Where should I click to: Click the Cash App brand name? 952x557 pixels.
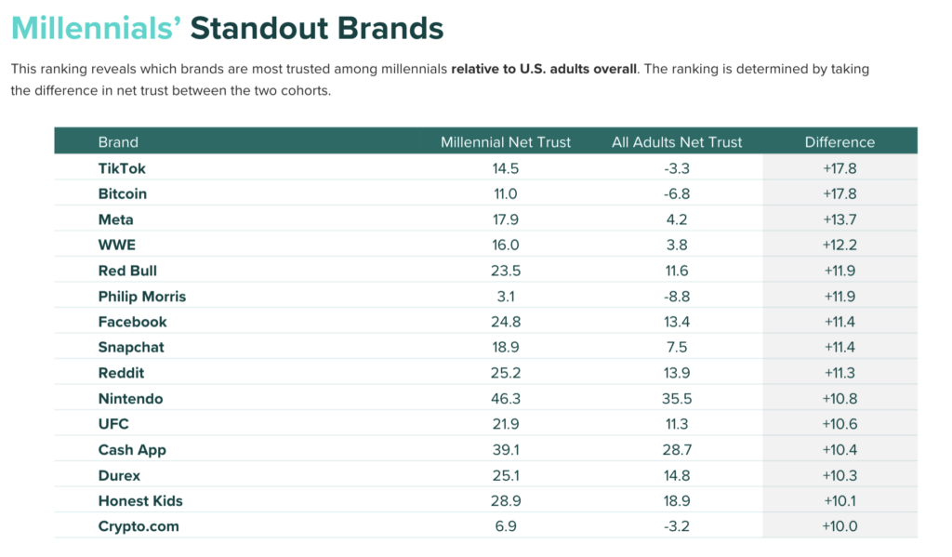[131, 450]
